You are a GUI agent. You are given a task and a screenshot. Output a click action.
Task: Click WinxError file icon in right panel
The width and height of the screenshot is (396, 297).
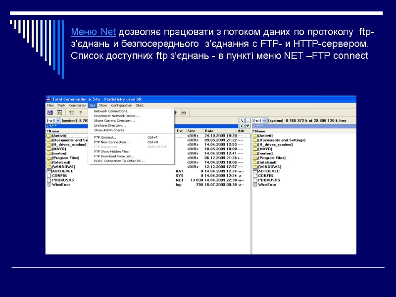click(255, 185)
